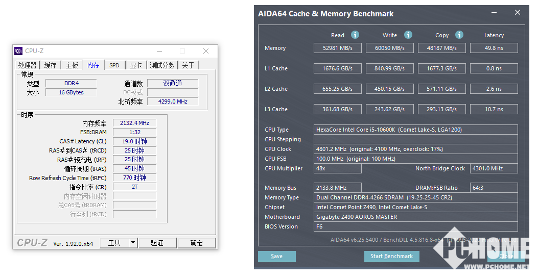Click the 工具 button
Image resolution: width=538 pixels, height=279 pixels.
tap(114, 243)
